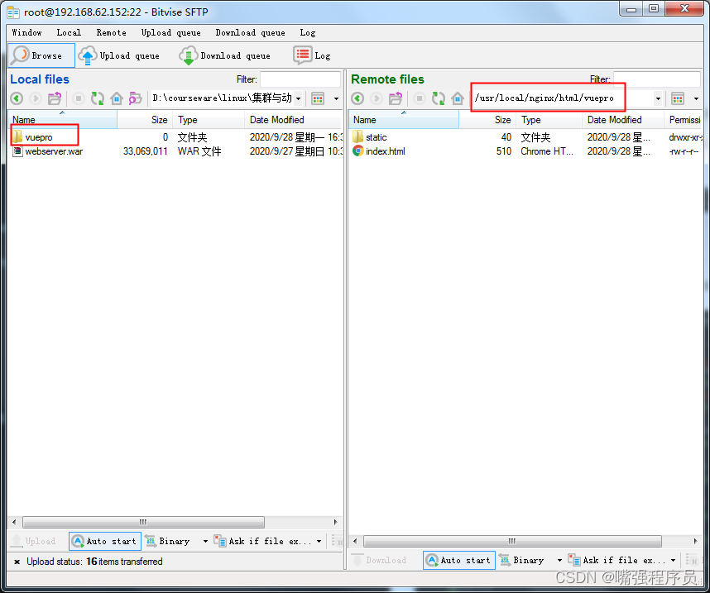Go back in Local files pane
Image resolution: width=710 pixels, height=593 pixels.
17,98
